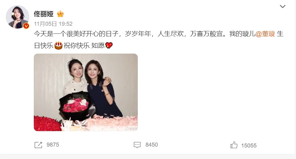Click the comment count 8450
296x159 pixels.
coord(152,145)
